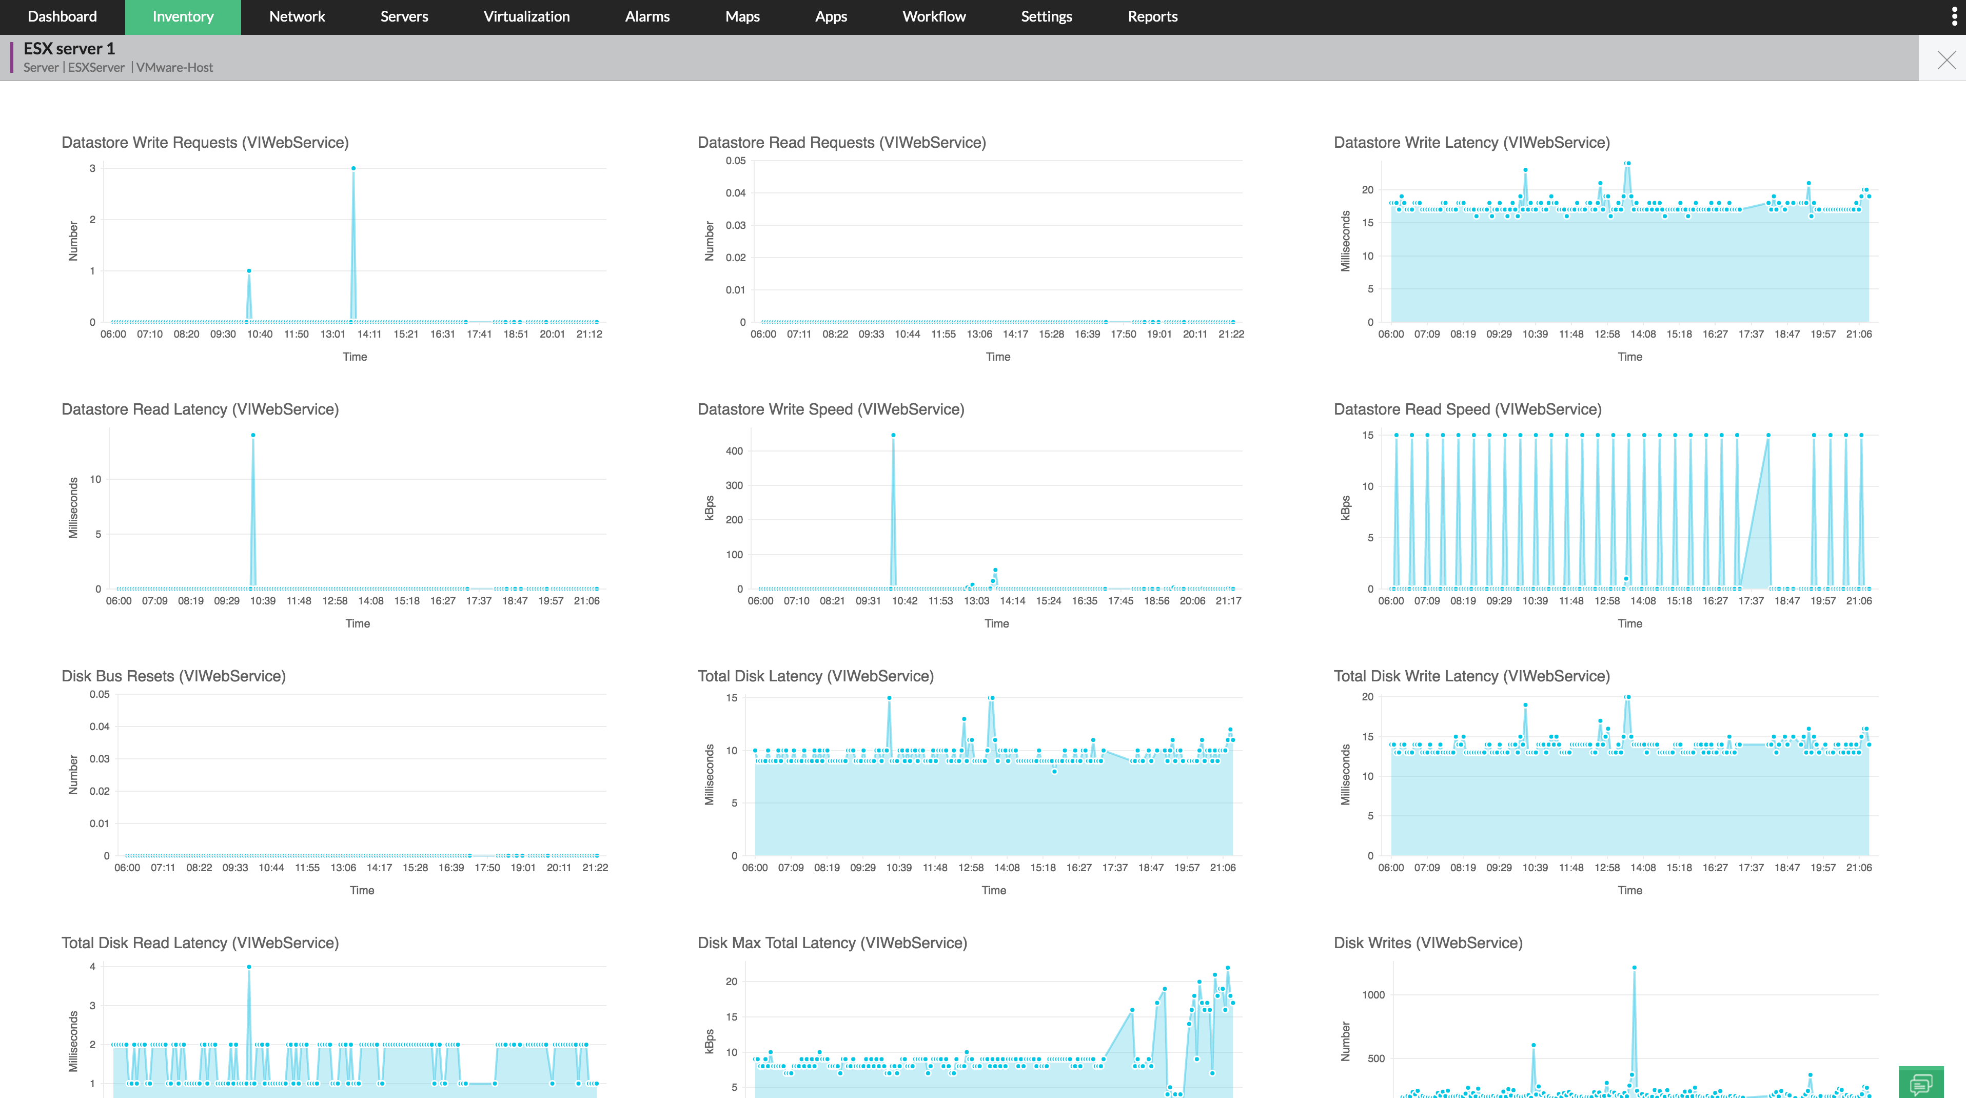Go to the Dashboard tab

62,17
